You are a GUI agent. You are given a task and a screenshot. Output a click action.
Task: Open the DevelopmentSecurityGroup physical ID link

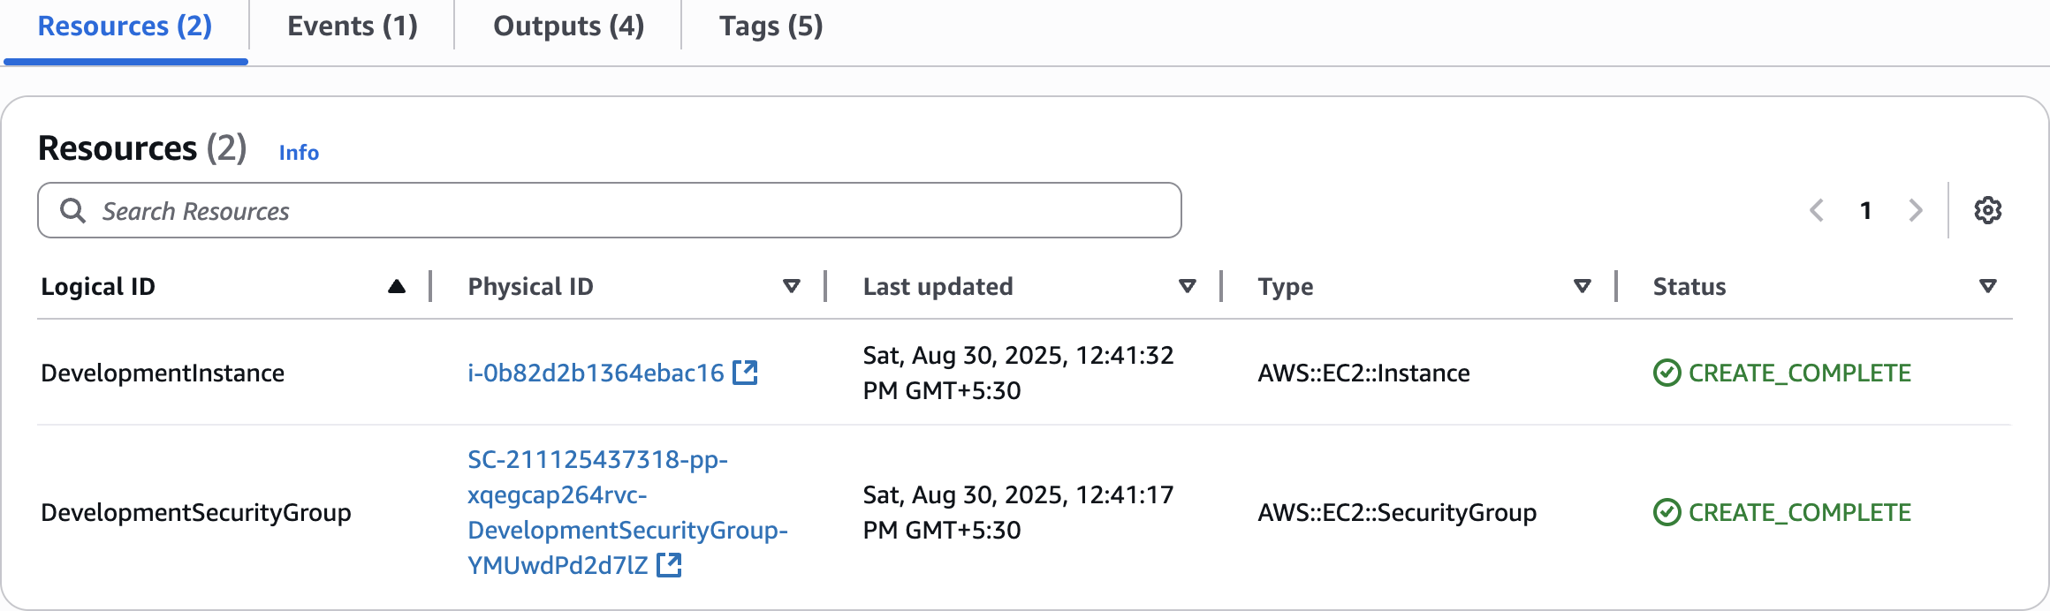click(627, 512)
